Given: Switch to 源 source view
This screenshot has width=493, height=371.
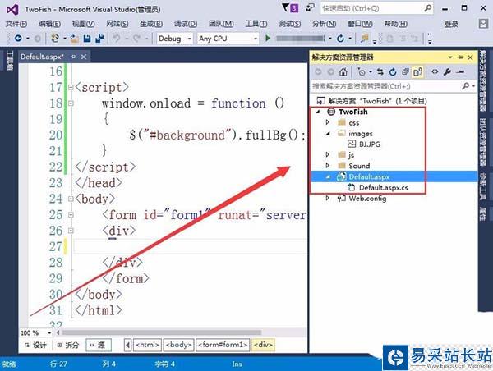Looking at the screenshot, I should click(98, 345).
